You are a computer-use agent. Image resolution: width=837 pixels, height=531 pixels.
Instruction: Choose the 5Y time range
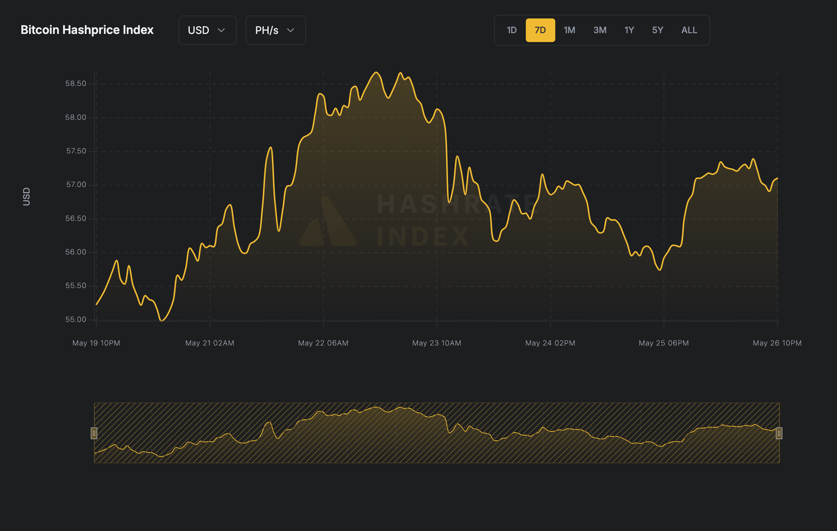coord(657,30)
